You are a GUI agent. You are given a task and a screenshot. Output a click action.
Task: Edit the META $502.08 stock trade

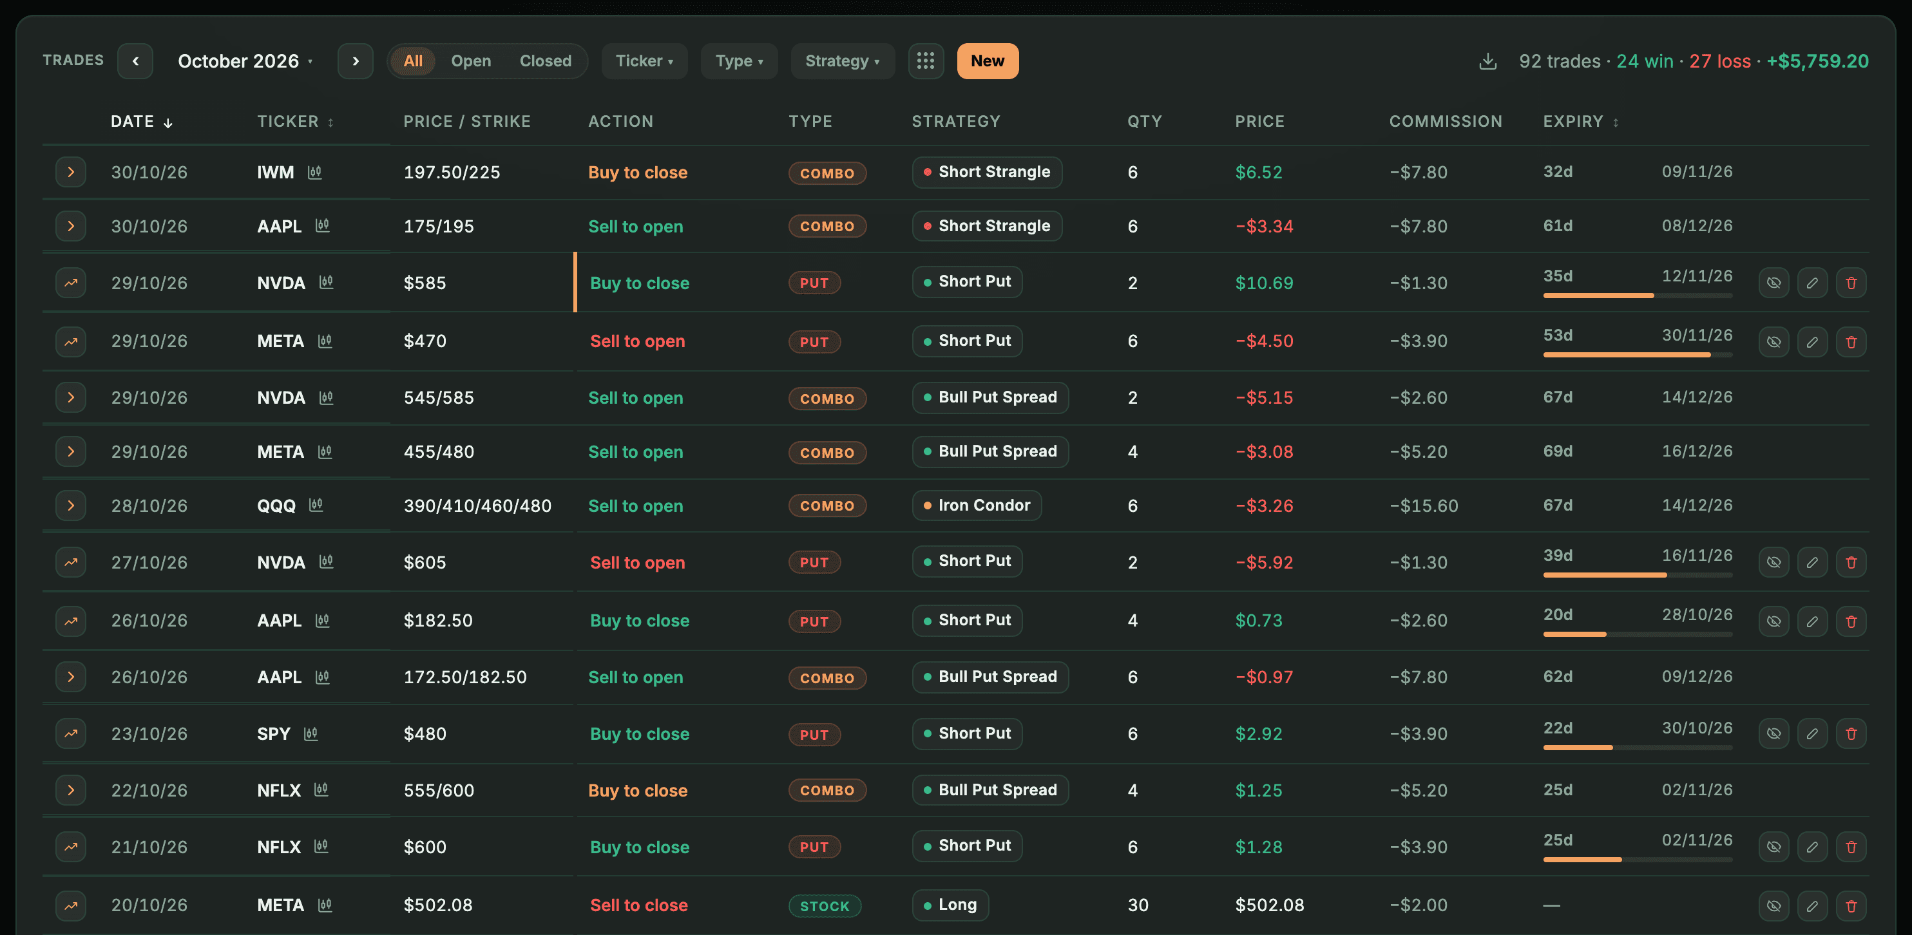(1812, 905)
